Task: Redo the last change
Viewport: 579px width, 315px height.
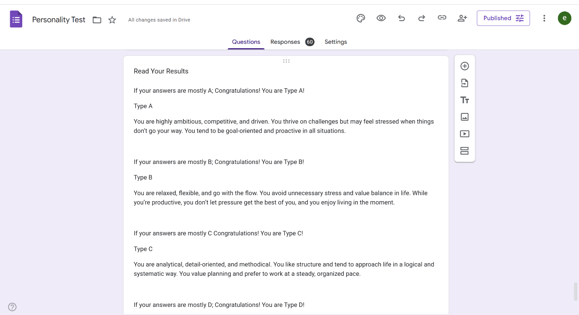Action: coord(421,18)
